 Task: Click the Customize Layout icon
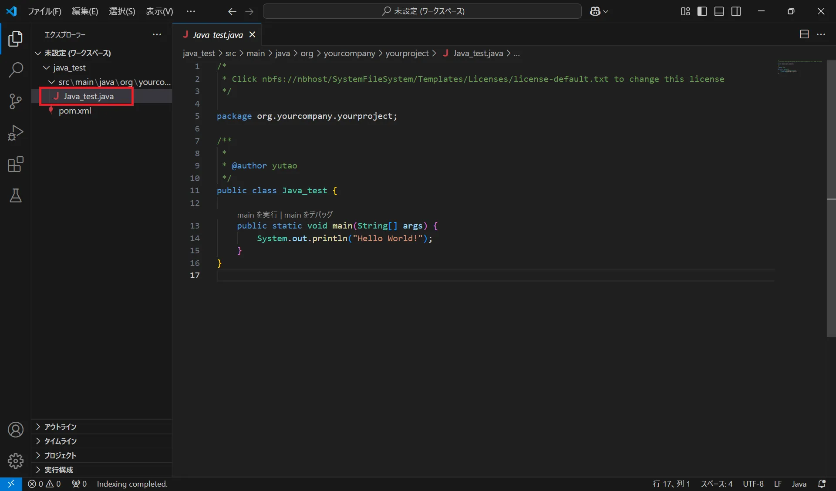click(685, 11)
